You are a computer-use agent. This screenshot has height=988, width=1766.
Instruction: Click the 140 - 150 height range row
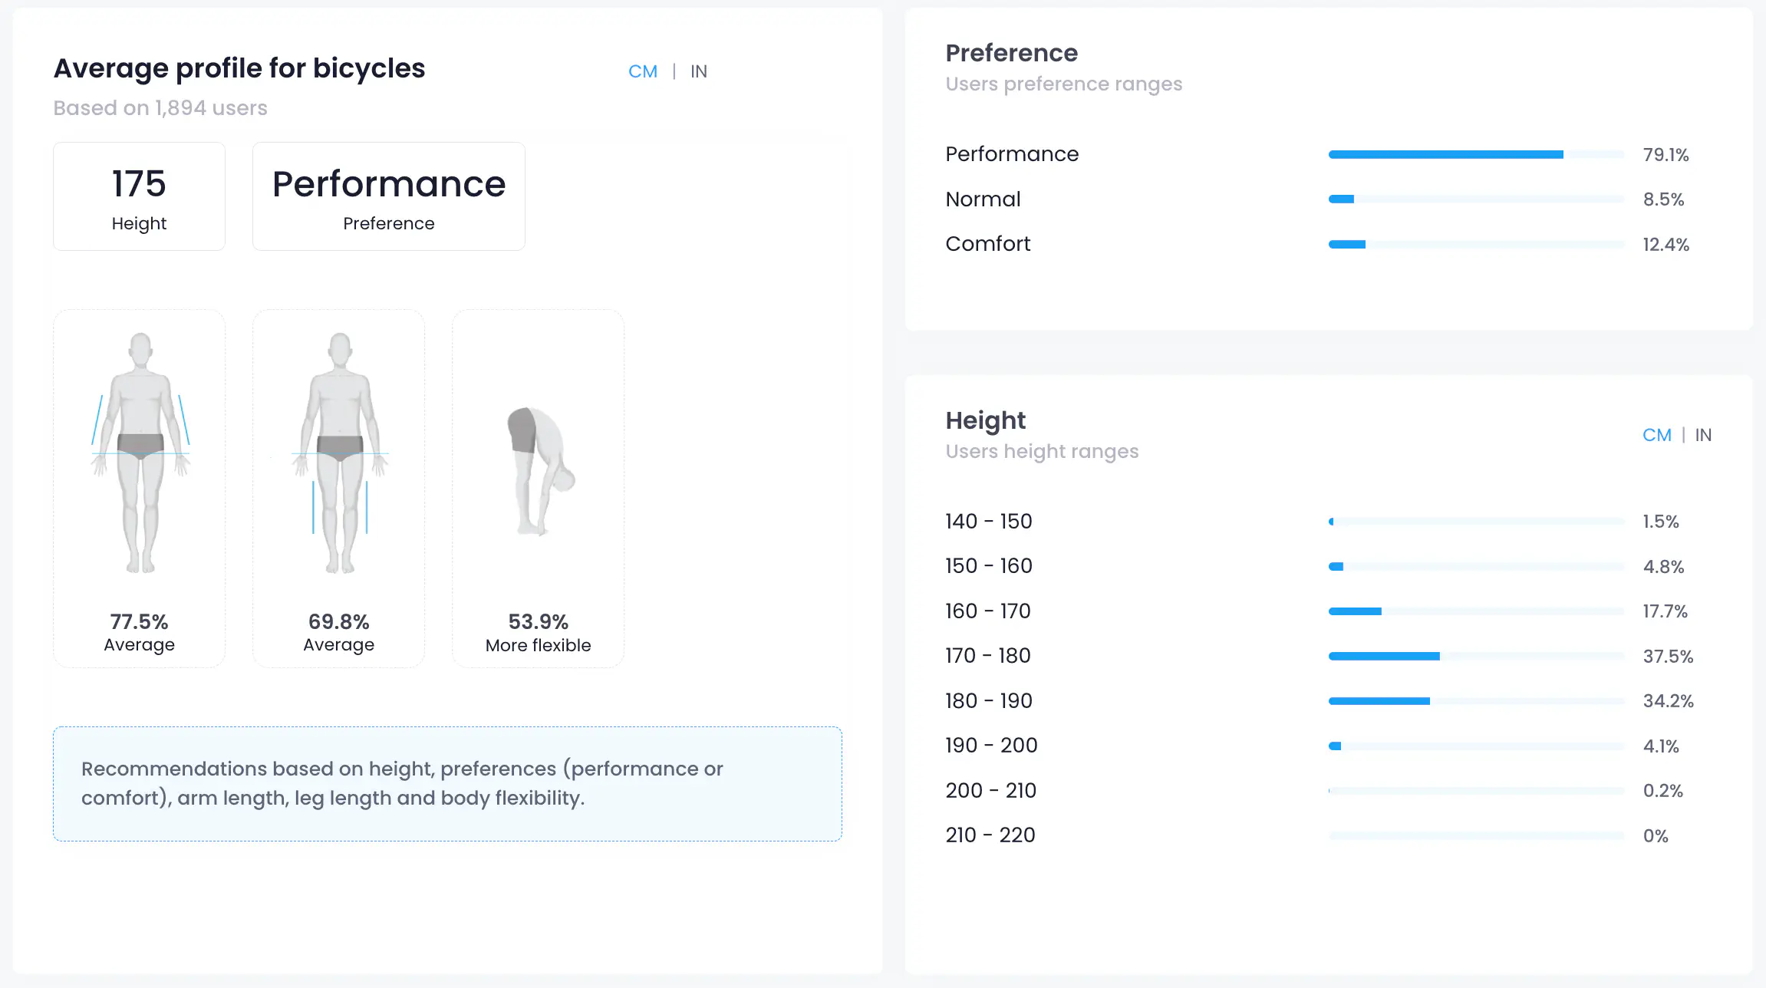coord(988,522)
